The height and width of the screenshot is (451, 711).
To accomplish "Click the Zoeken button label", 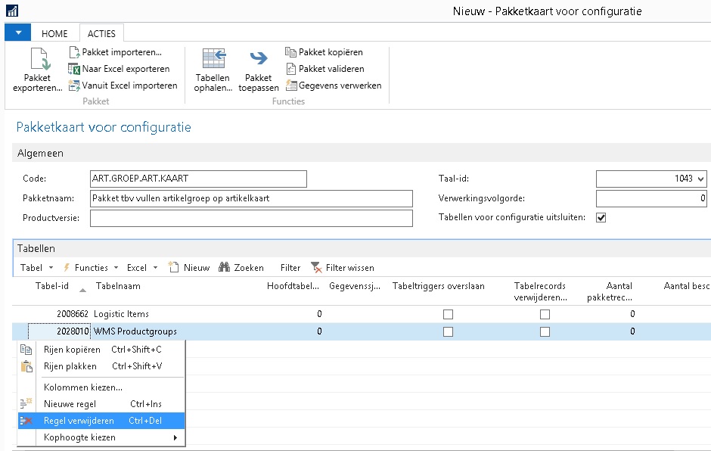I will pyautogui.click(x=249, y=268).
